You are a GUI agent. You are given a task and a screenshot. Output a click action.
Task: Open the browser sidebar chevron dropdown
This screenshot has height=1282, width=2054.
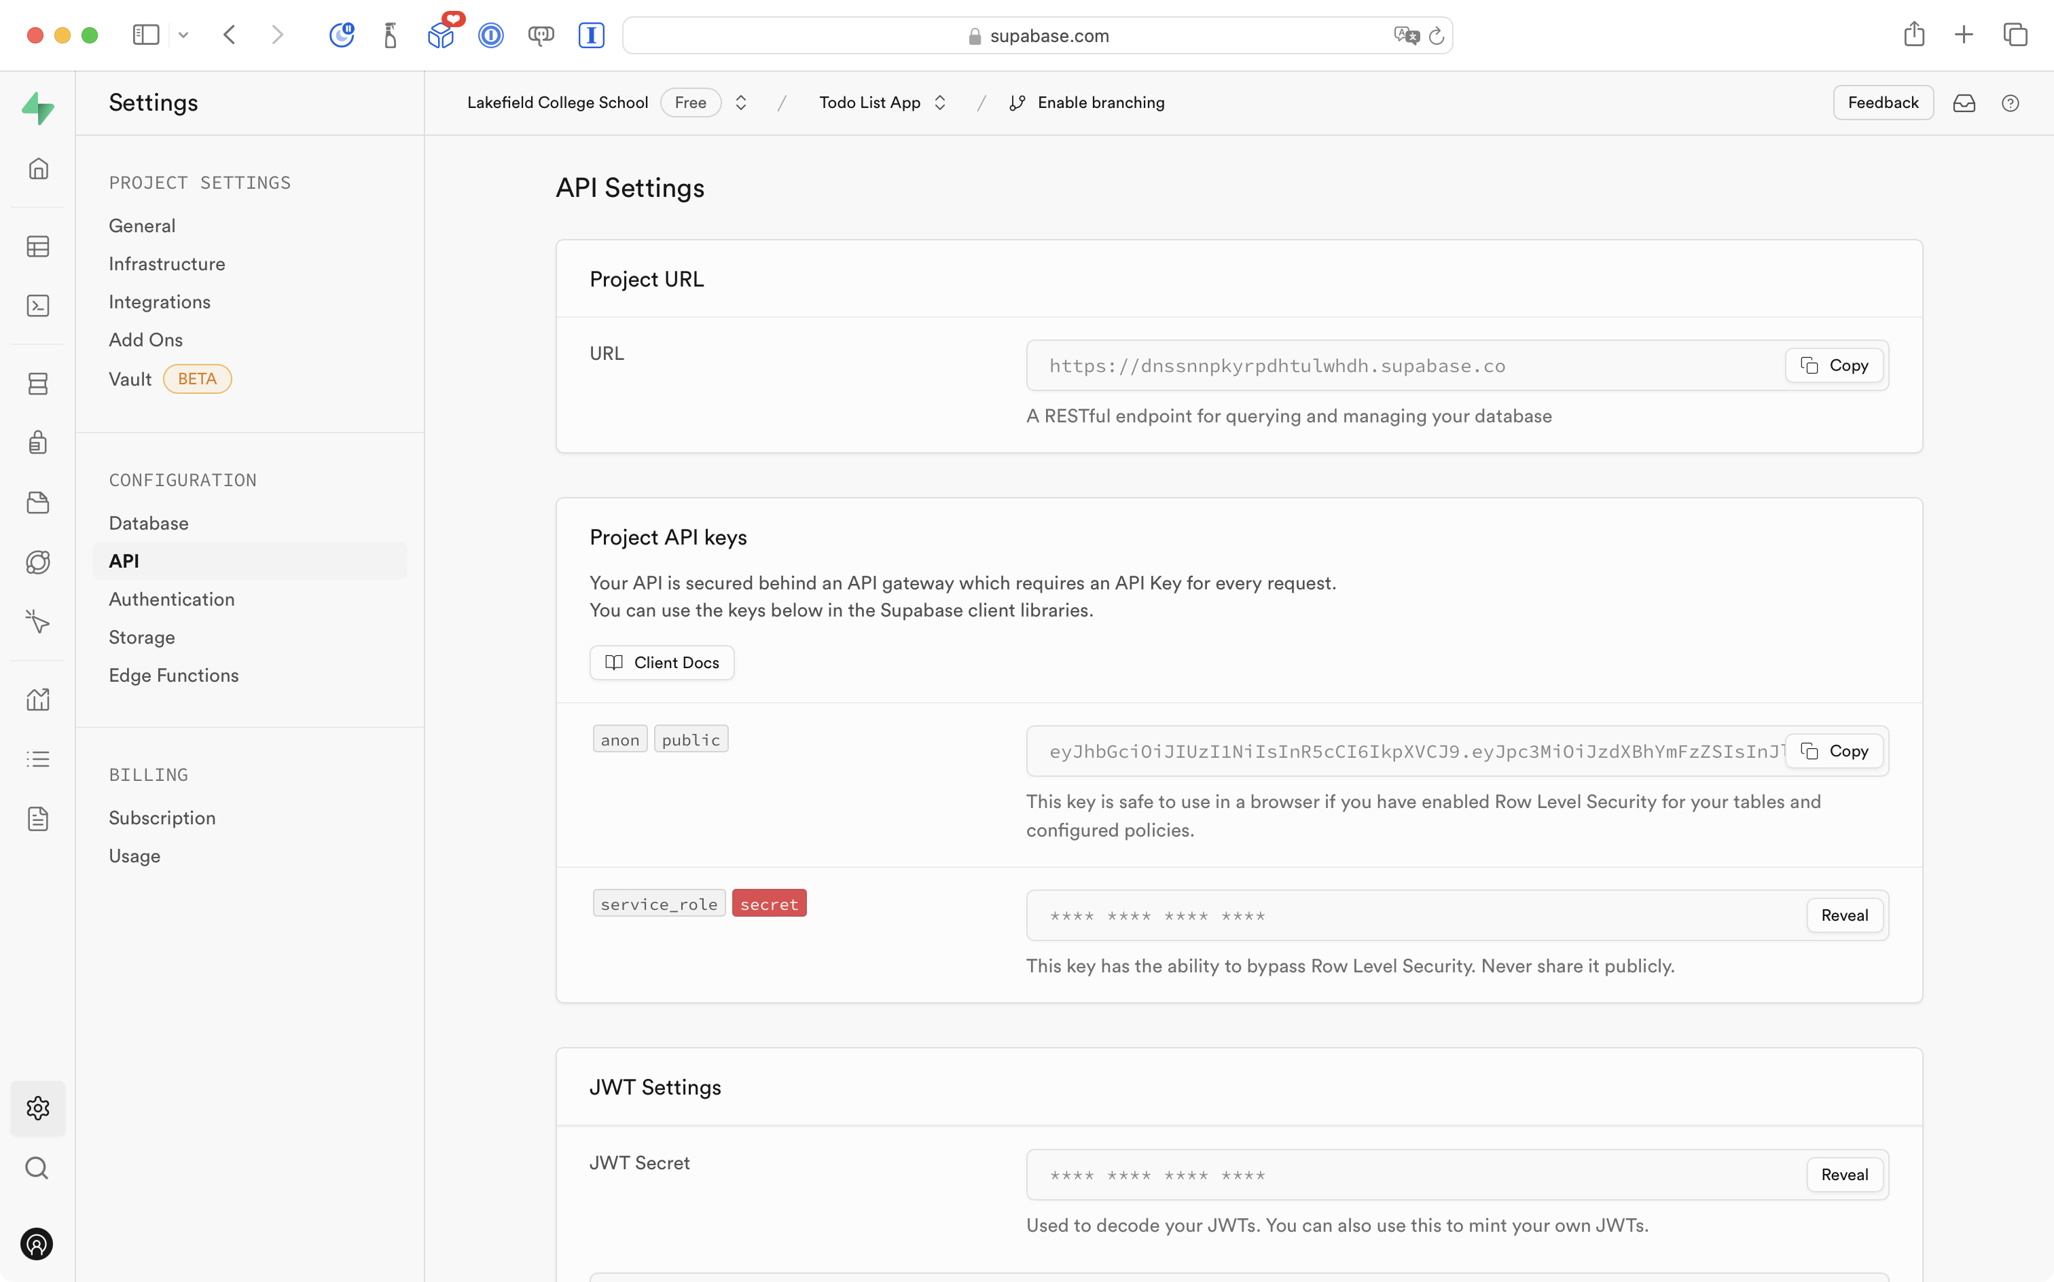(x=184, y=35)
